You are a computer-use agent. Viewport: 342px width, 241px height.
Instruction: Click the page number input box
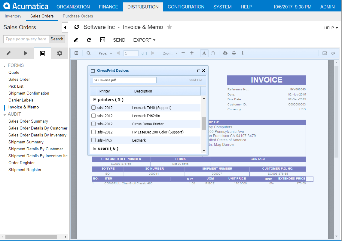click(131, 53)
